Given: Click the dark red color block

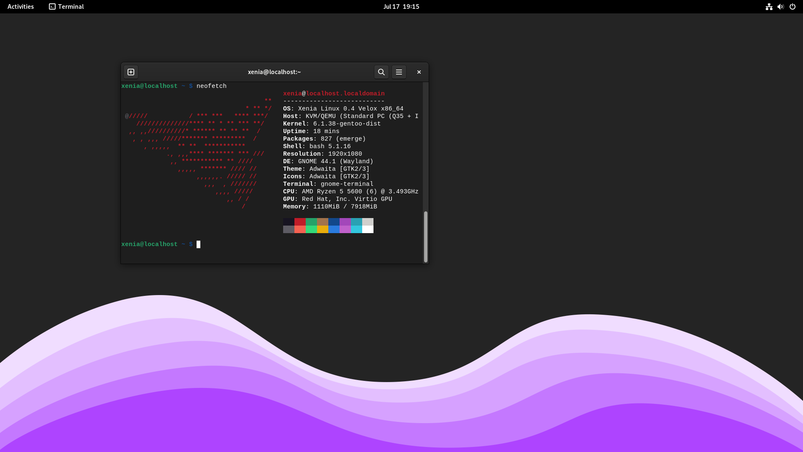Looking at the screenshot, I should click(300, 222).
